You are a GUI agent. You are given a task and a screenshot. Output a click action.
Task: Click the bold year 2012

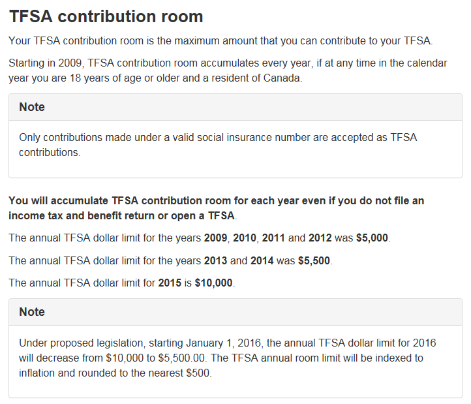click(320, 238)
